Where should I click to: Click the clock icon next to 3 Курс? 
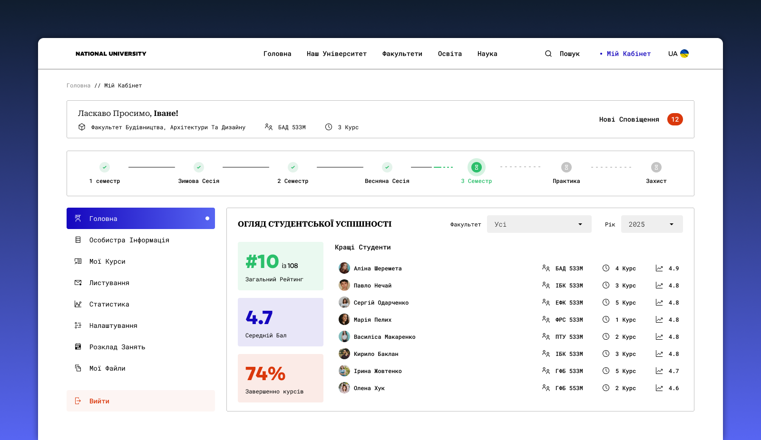[328, 127]
